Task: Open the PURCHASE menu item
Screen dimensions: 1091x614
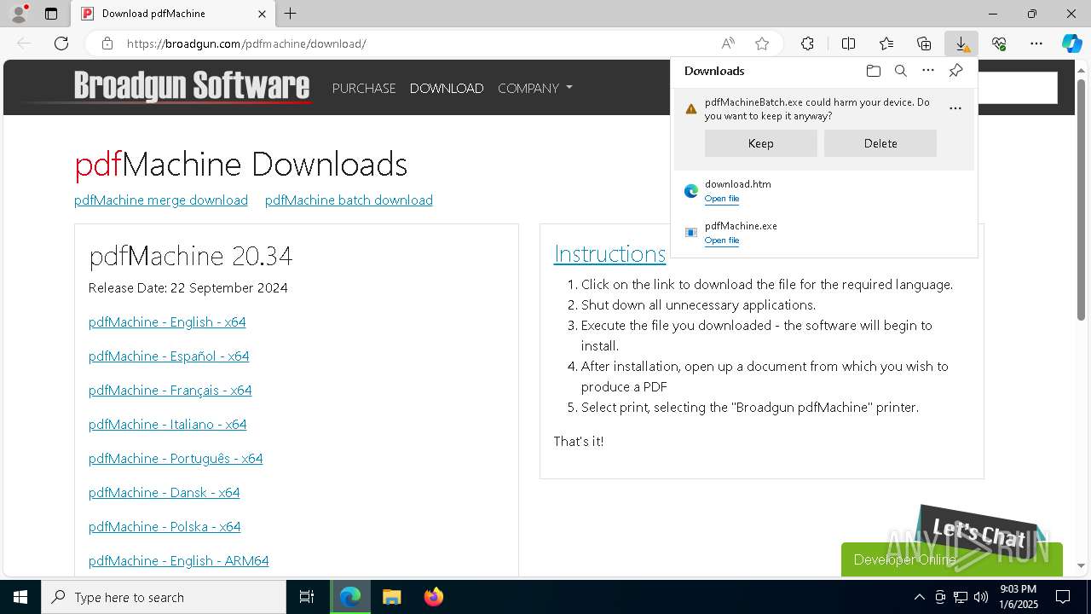Action: pos(364,88)
